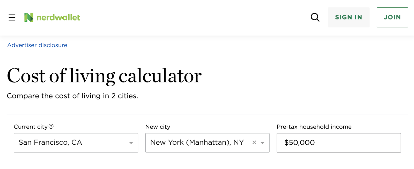Screen dimensions: 414x169
Task: Select the $50,000 income value
Action: (299, 143)
